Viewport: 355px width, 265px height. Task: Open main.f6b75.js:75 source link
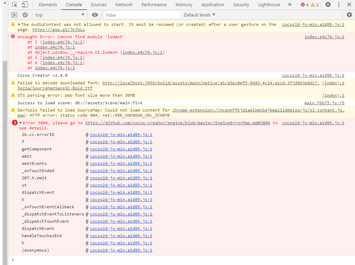pyautogui.click(x=324, y=103)
